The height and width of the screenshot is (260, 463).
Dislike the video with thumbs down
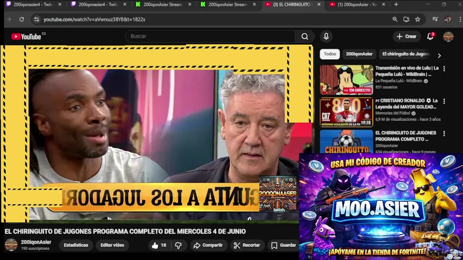178,245
